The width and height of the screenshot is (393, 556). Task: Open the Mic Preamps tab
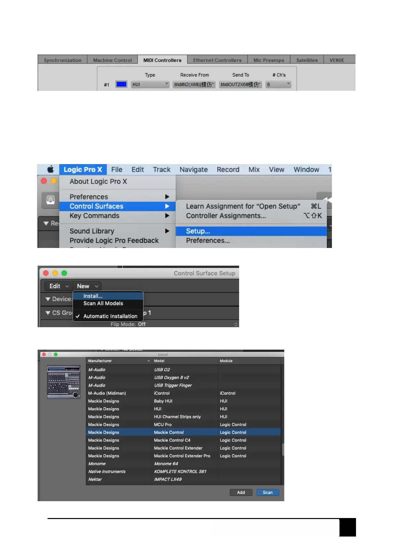pos(269,60)
